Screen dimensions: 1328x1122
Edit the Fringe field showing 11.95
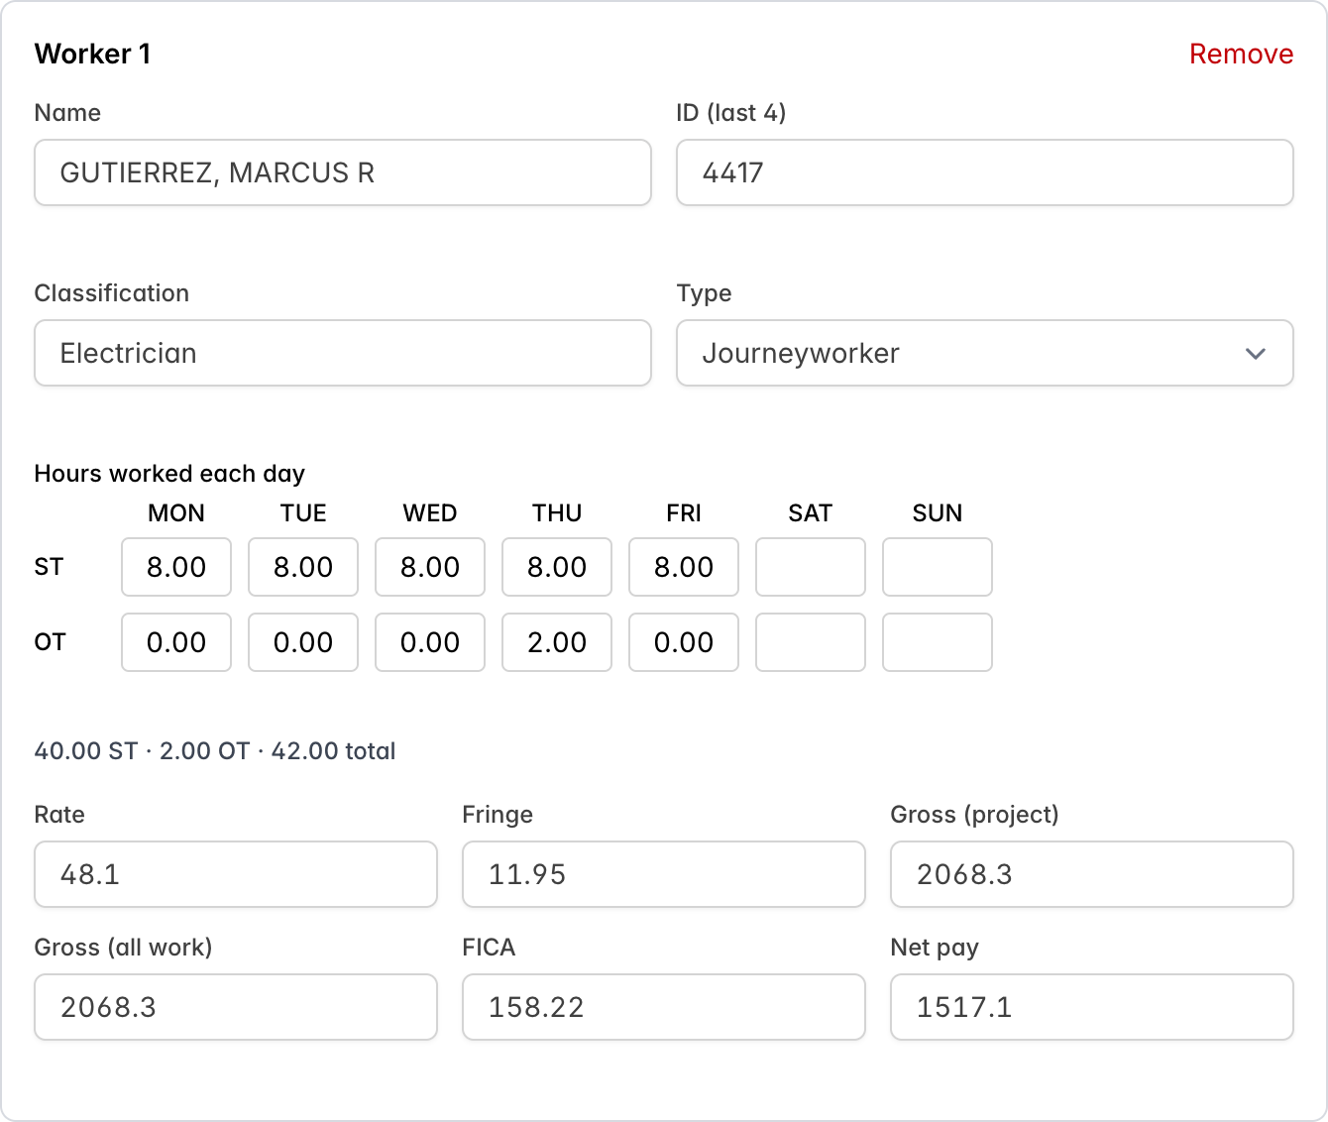664,874
